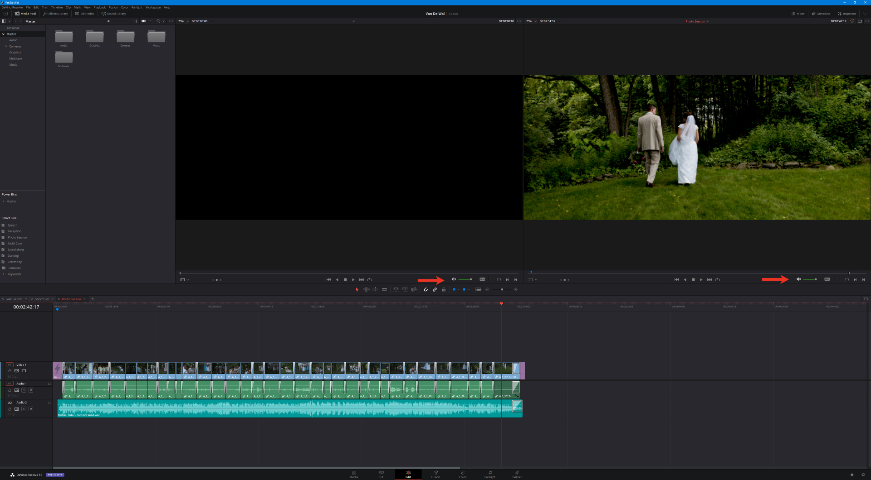The image size is (871, 480).
Task: Adjust the timeline zoom slider
Action: 502,289
